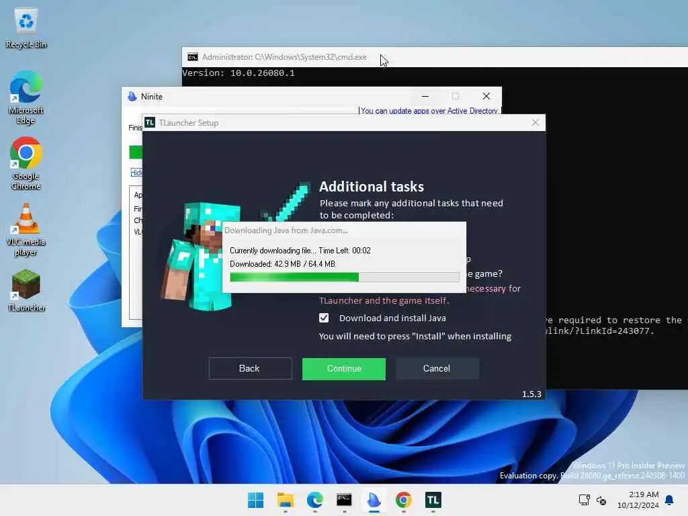Open the Active Directory update link in Ninite
Screen dimensions: 688x516
(x=429, y=111)
